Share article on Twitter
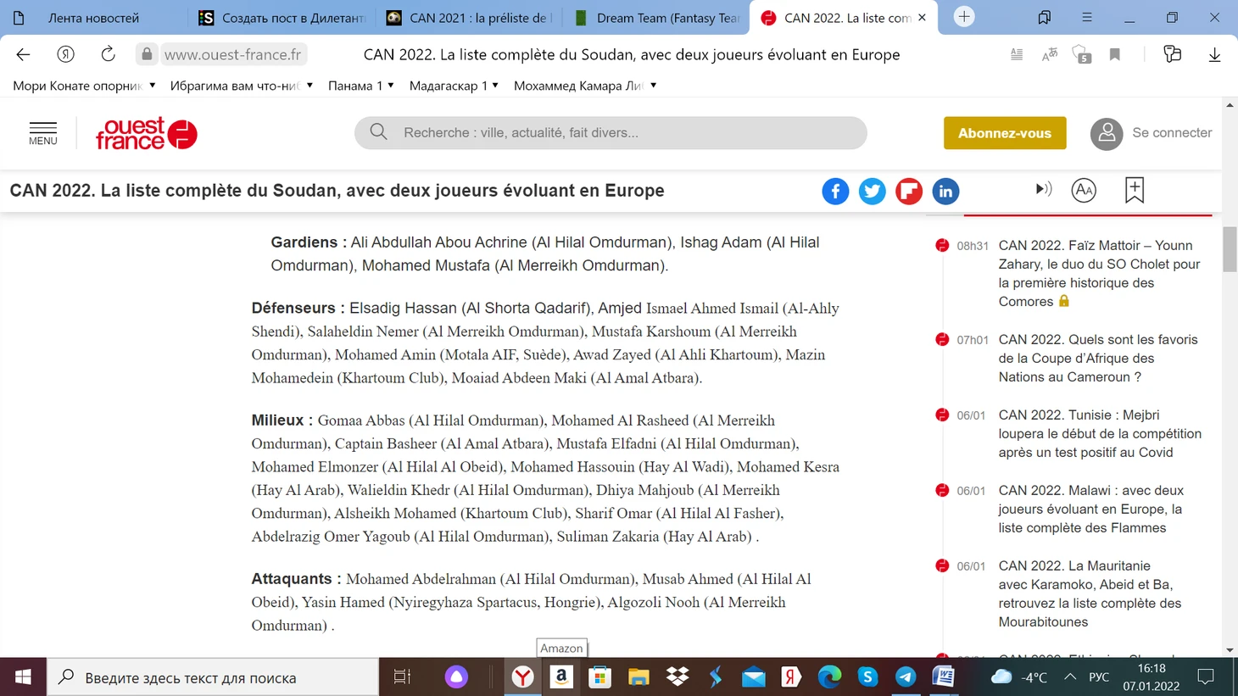The height and width of the screenshot is (696, 1238). coord(872,192)
